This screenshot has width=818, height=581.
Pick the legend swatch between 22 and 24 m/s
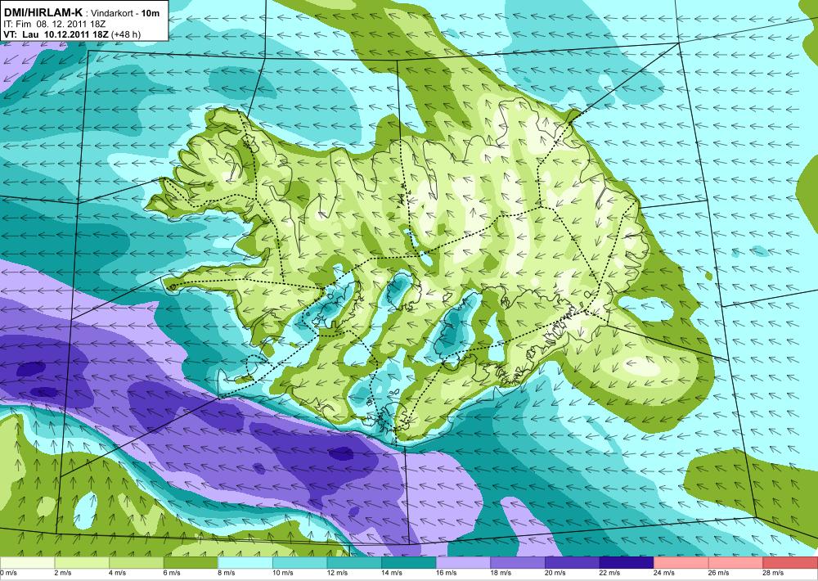coord(627,563)
